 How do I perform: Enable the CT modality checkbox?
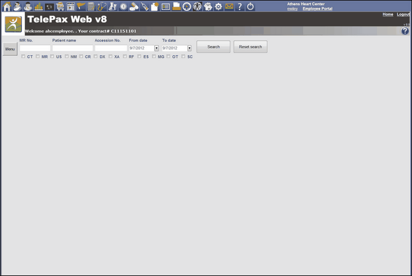click(x=24, y=56)
